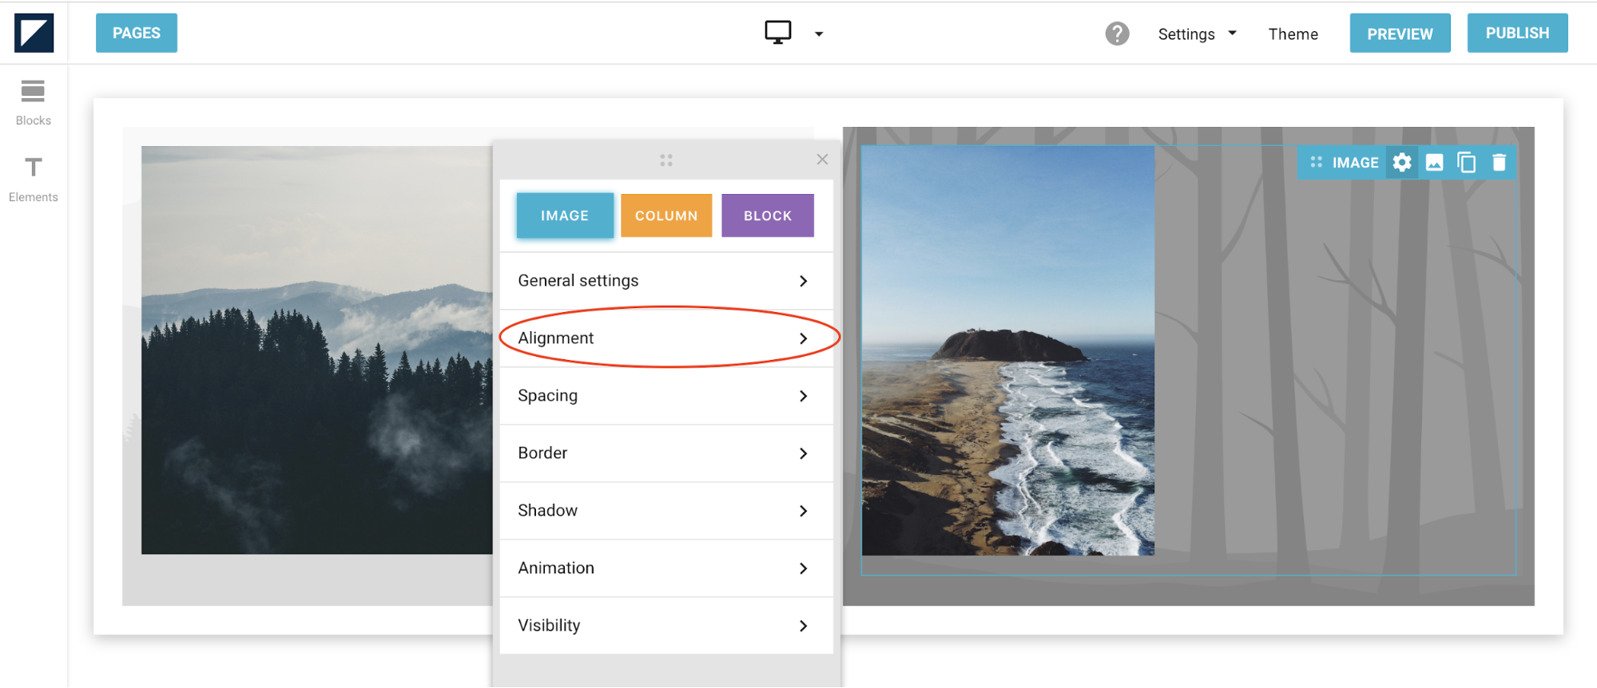This screenshot has width=1597, height=688.
Task: Close the settings popup panel
Action: (x=822, y=160)
